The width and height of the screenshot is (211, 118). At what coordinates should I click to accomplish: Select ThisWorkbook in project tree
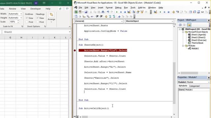coord(197,43)
